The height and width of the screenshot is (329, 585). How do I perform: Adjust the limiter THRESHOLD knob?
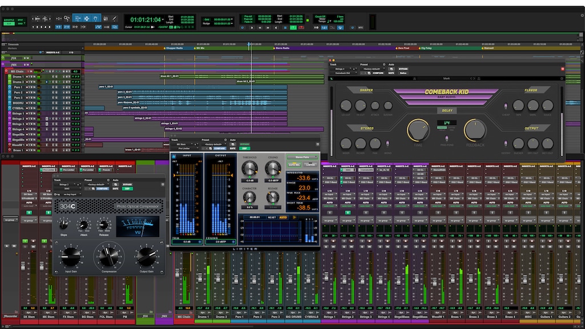250,168
